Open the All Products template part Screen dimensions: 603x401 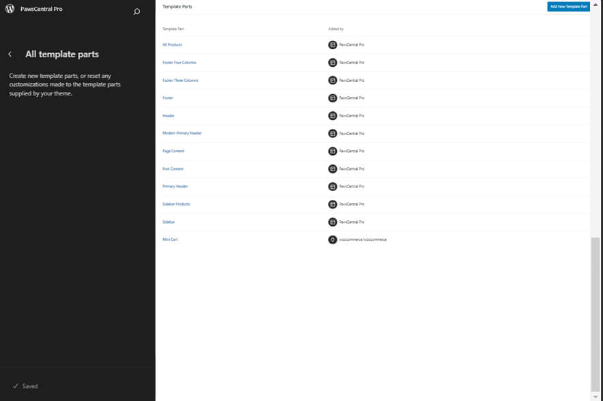(x=172, y=45)
